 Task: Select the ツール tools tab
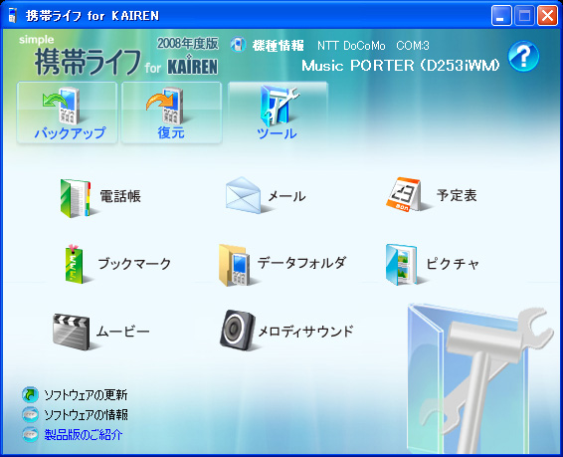pos(278,113)
